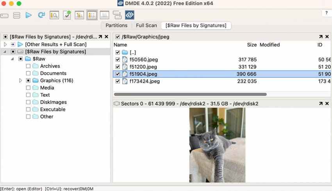Open the question mark help button
This screenshot has height=191, width=332.
[x=327, y=13]
